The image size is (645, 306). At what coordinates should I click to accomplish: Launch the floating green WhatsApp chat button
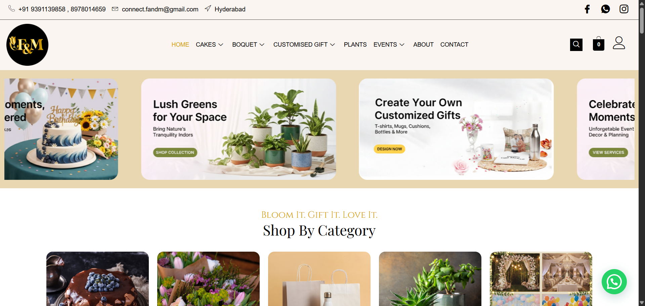coord(614,282)
